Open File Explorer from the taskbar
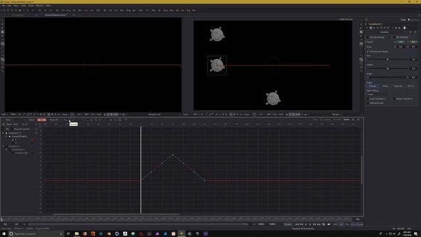Screen dimensions: 421x237 coord(76,234)
